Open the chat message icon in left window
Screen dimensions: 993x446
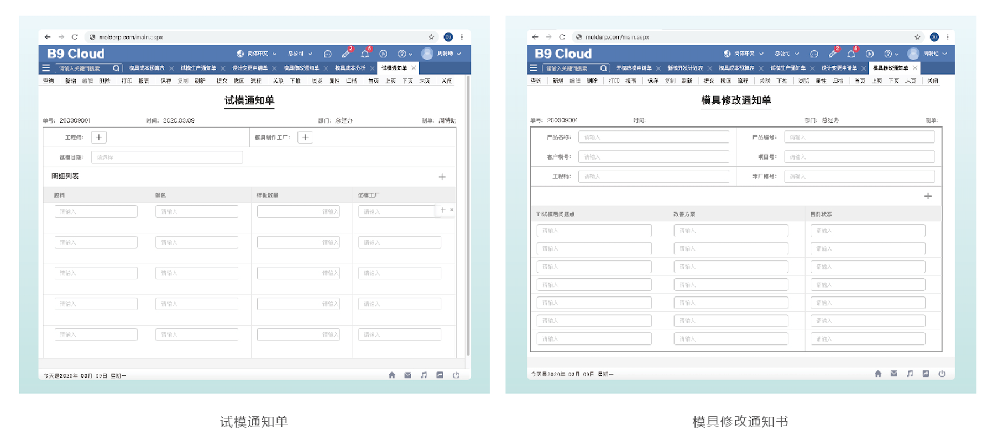tap(327, 54)
